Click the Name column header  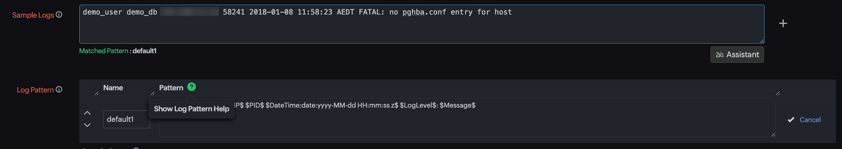(113, 88)
